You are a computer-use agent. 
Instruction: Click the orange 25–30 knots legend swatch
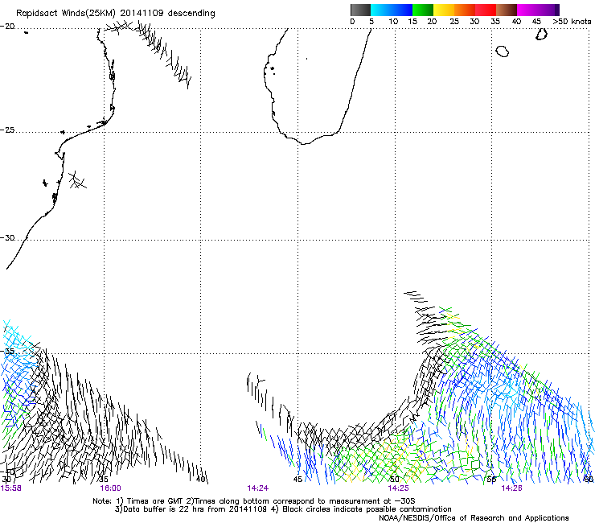[x=465, y=10]
